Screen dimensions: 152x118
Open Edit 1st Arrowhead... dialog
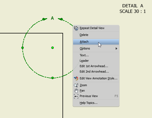coord(96,66)
